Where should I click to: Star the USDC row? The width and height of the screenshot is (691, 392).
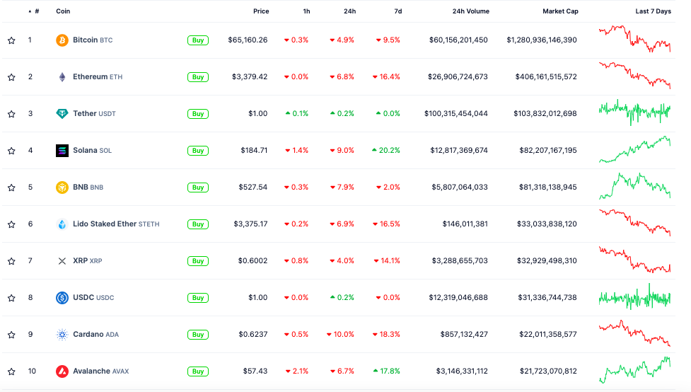click(11, 298)
